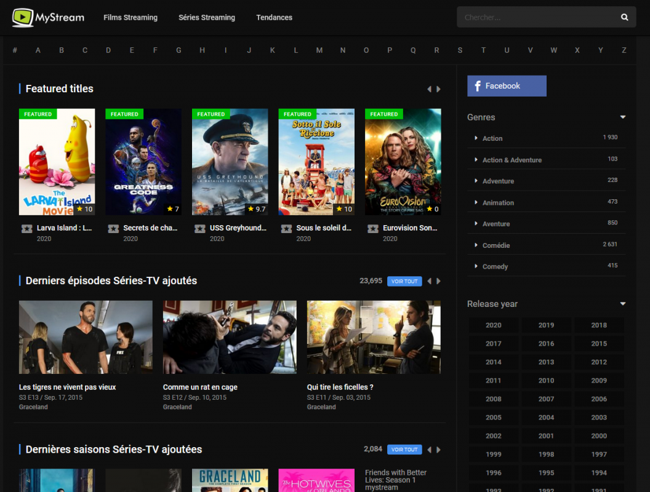Go to next featured titles arrow
The image size is (650, 492).
pos(439,89)
